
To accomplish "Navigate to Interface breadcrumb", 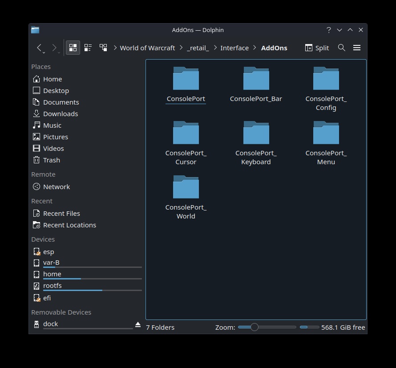I will (x=234, y=48).
